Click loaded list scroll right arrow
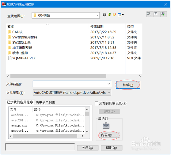This screenshot has height=155, width=171. click(82, 136)
